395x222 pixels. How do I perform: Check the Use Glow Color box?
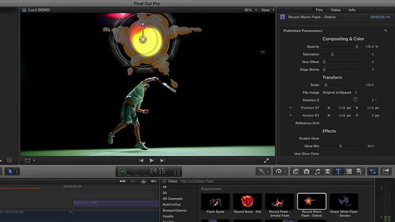coord(324,154)
